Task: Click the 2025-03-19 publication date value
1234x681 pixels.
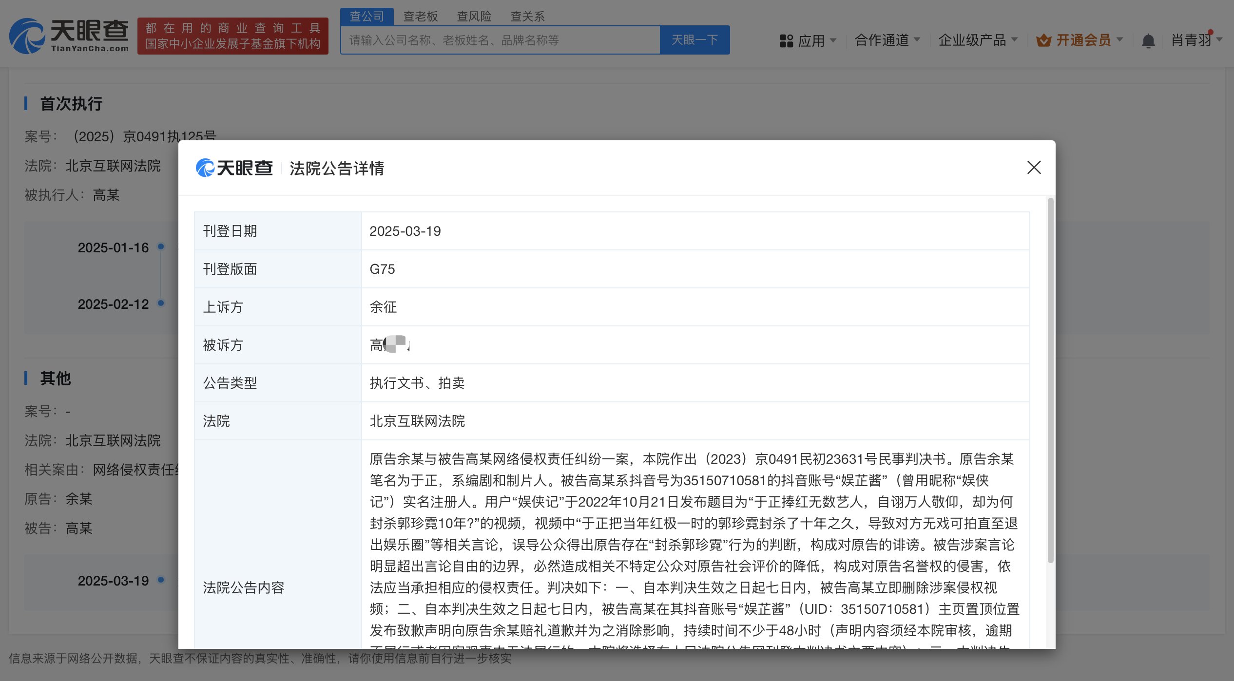Action: (x=405, y=231)
